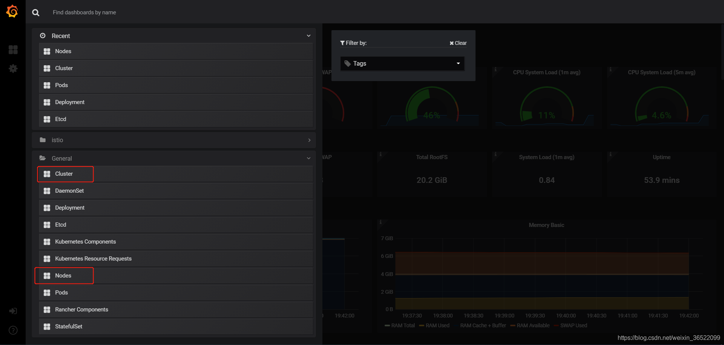
Task: Open the Help question mark icon
Action: click(x=13, y=330)
